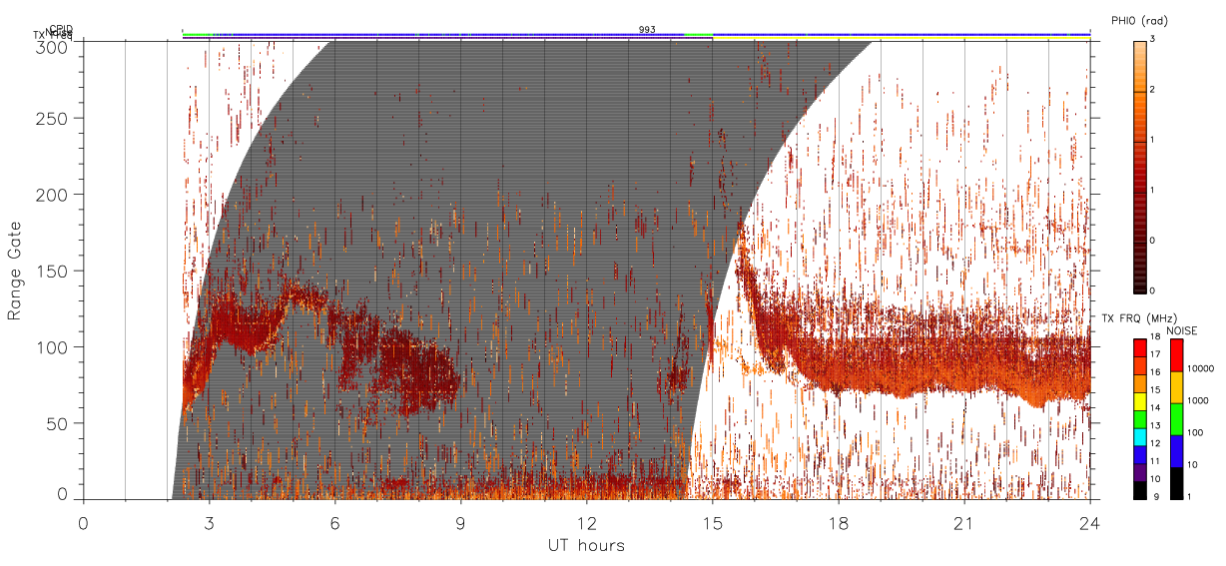Click the x-axis tick label 24
The height and width of the screenshot is (566, 1226).
[x=1090, y=522]
